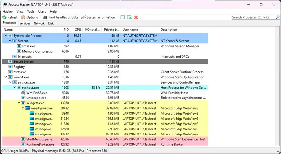Click the search magnifier icon
Screen dimensions: 281x154
277,17
